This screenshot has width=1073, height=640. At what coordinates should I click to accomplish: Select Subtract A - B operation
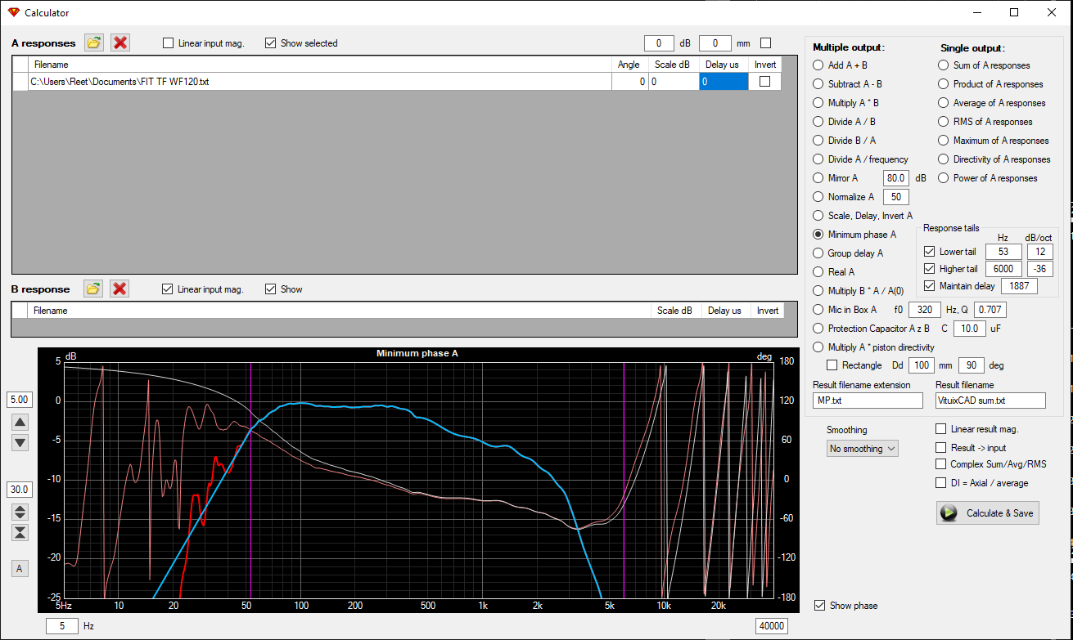(x=818, y=84)
